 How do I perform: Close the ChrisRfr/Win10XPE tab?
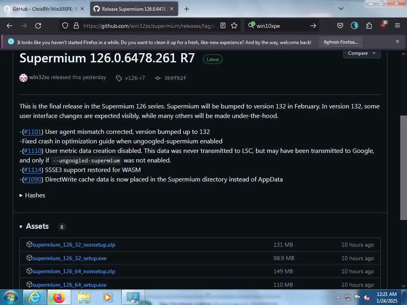pyautogui.click(x=82, y=9)
